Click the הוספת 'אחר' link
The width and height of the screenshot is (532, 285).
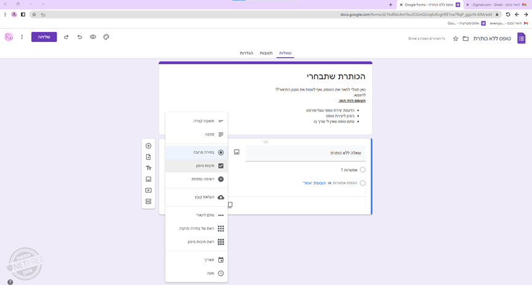click(314, 183)
